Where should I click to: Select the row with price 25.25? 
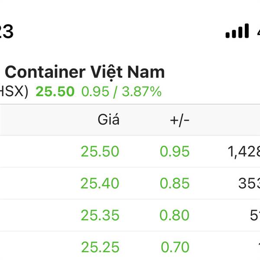tap(130, 246)
